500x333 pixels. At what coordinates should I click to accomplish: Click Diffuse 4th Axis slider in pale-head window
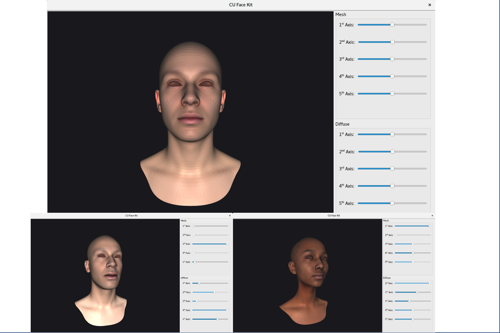[210, 310]
